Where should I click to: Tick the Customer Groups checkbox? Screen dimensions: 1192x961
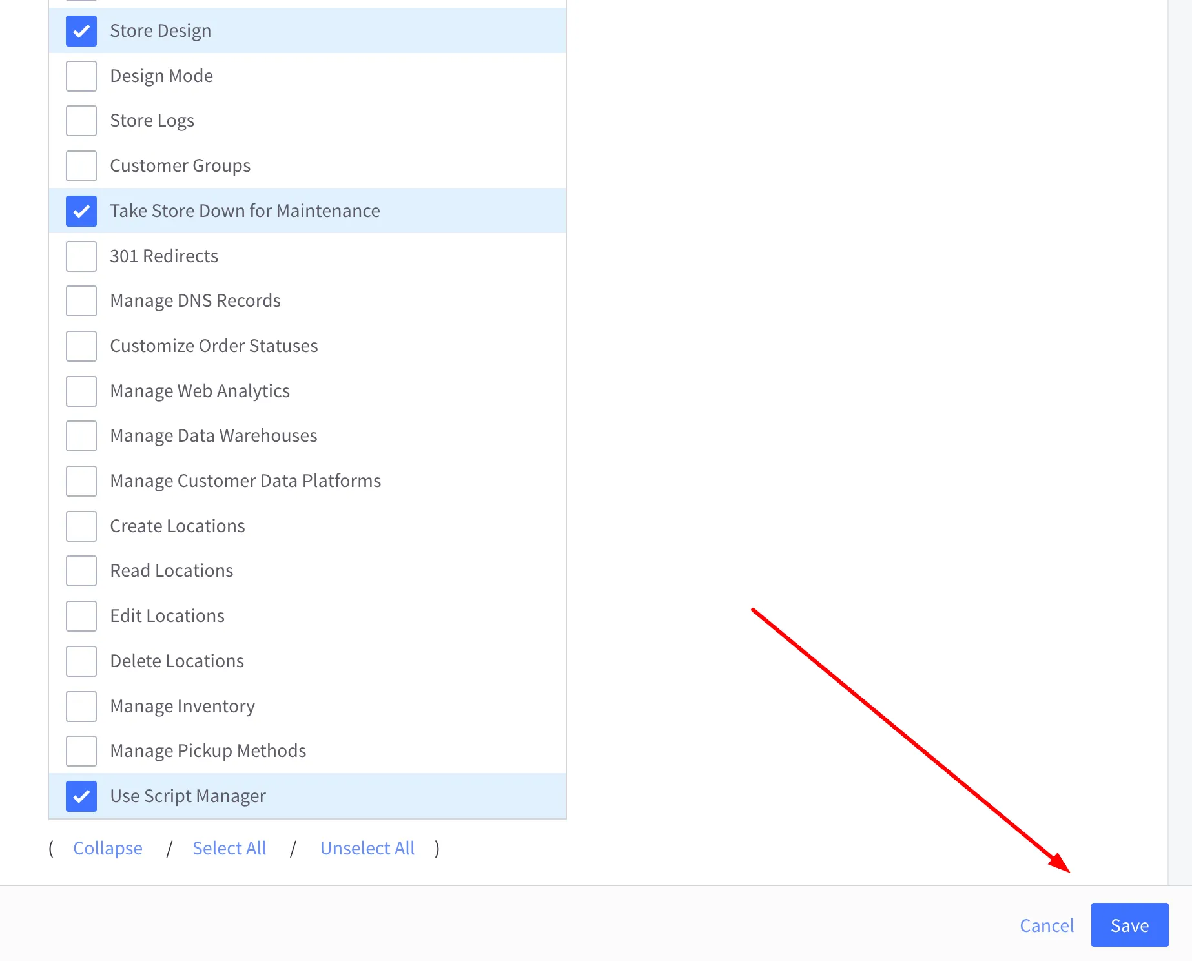tap(81, 166)
